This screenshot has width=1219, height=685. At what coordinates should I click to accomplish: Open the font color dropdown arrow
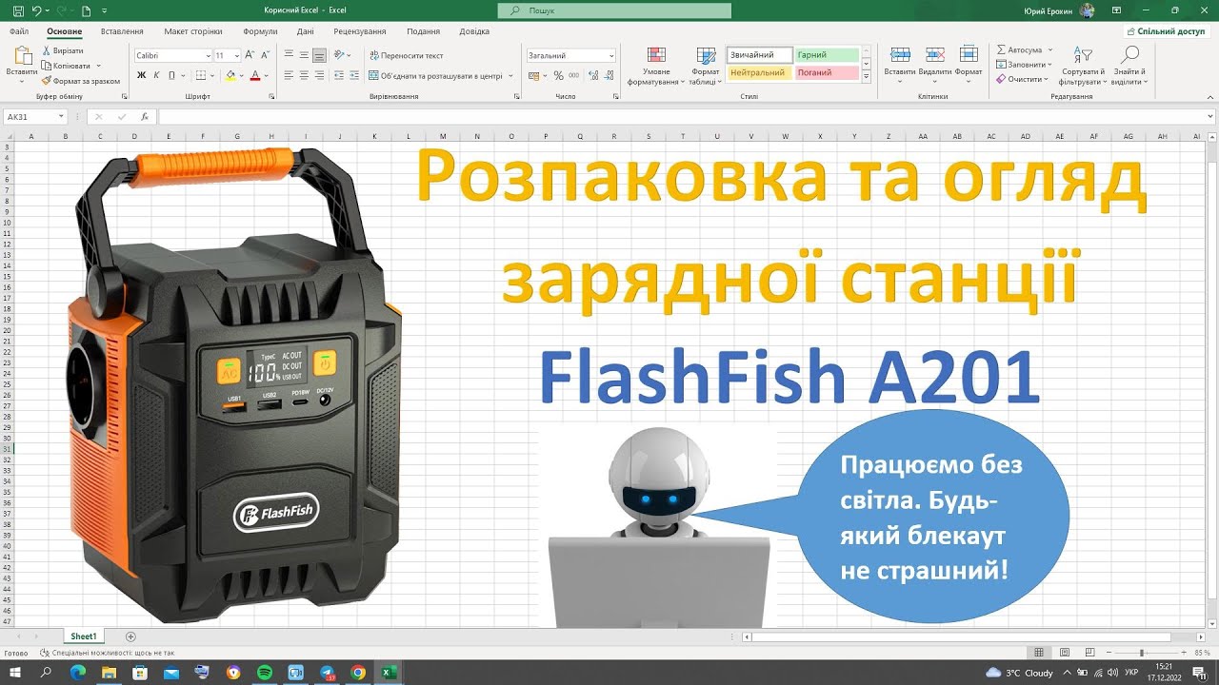(267, 75)
